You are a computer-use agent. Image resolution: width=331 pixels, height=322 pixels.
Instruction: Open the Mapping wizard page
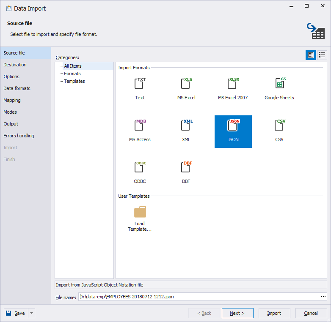(25, 100)
